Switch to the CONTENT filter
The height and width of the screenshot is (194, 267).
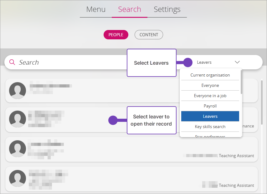(149, 35)
